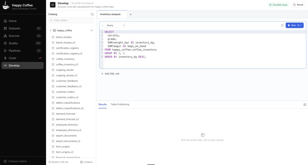Select customer_orders table
The width and height of the screenshot is (308, 165).
[x=65, y=92]
